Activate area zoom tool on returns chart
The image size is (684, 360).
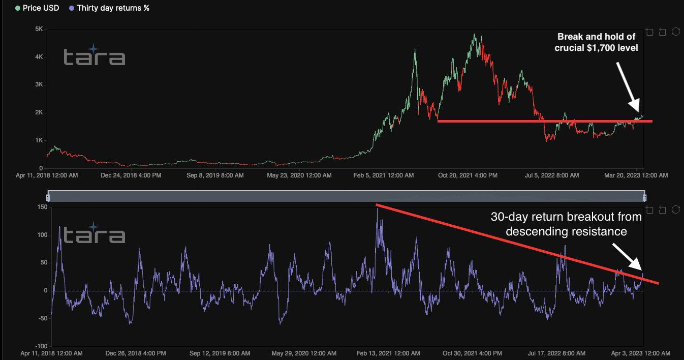[x=649, y=209]
